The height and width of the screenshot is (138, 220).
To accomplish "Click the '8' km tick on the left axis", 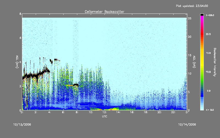I will click(x=20, y=14).
